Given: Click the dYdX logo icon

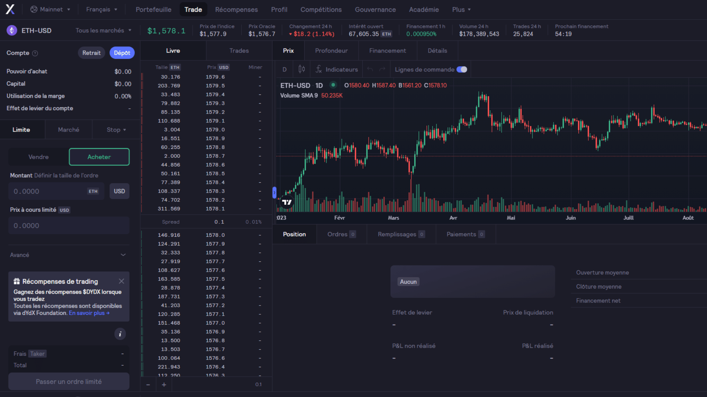Looking at the screenshot, I should click(x=10, y=9).
